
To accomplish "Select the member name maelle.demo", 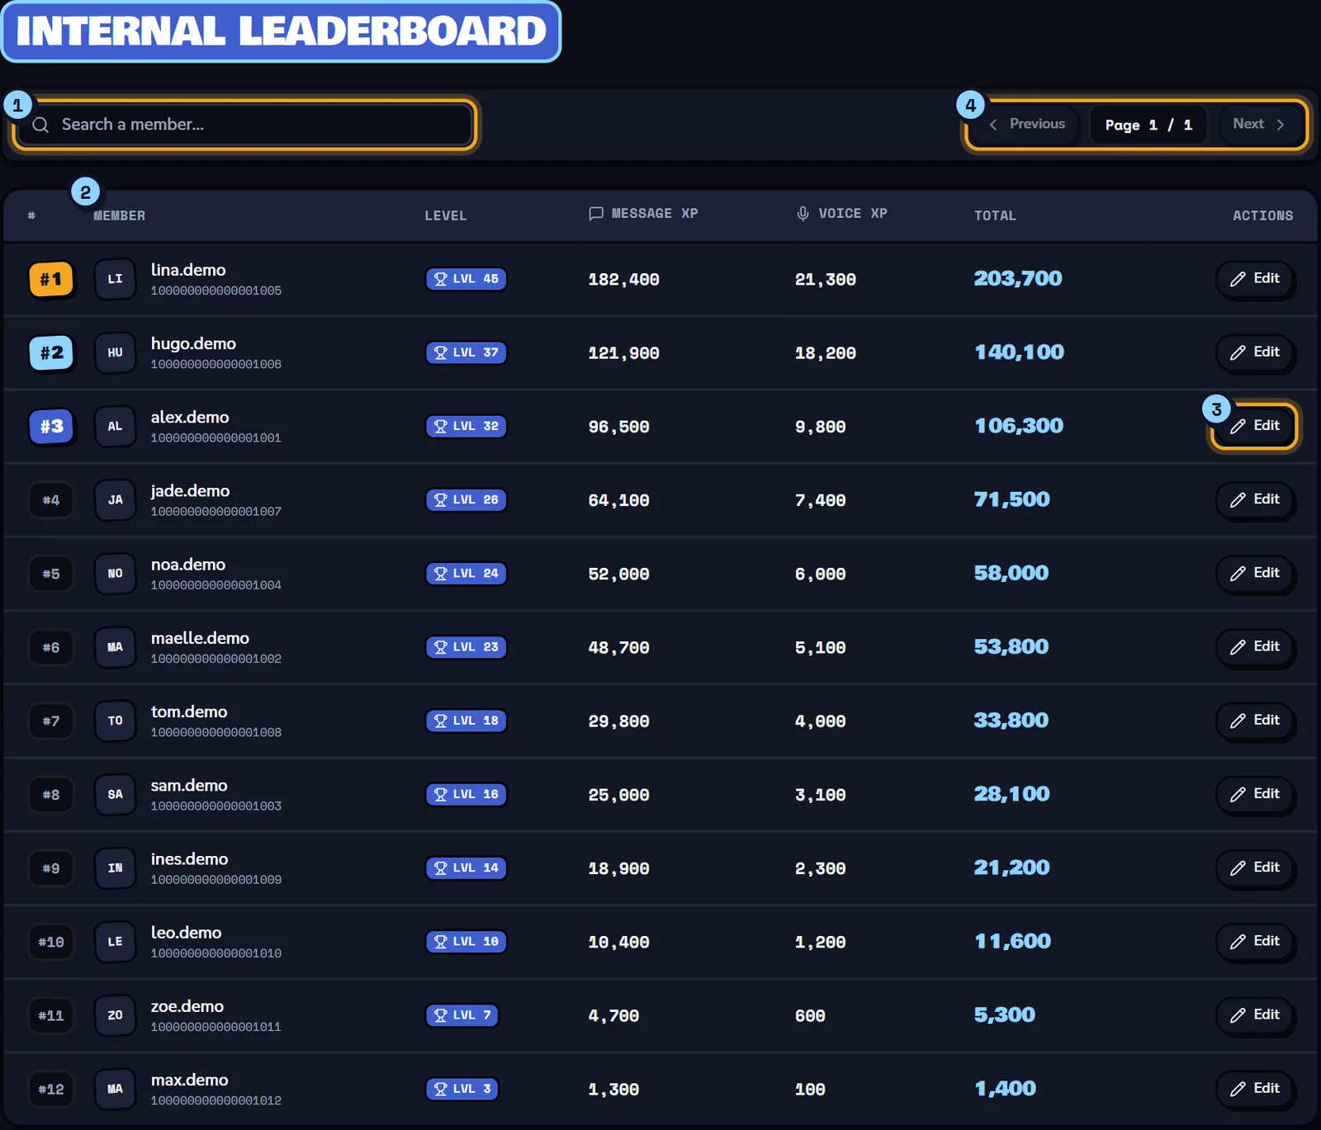I will pos(200,638).
